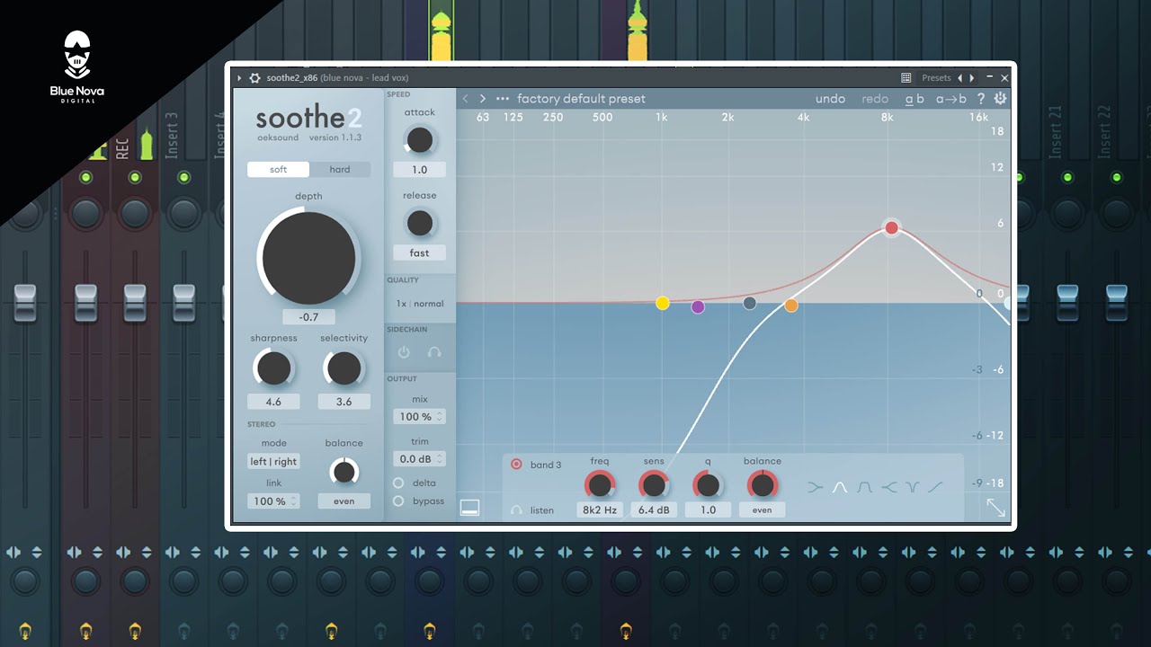Click the stereo link 100 % stepper
1151x647 pixels.
pos(273,501)
